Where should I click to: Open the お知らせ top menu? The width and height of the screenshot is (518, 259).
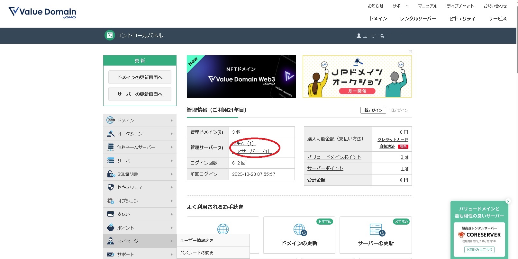pos(376,6)
